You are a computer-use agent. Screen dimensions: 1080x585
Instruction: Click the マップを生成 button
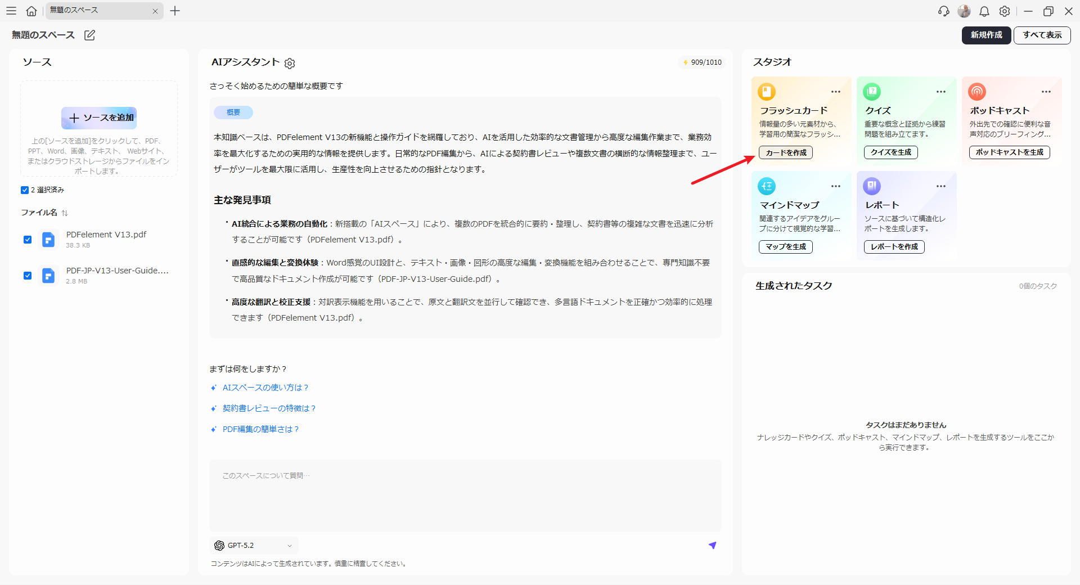(x=786, y=247)
